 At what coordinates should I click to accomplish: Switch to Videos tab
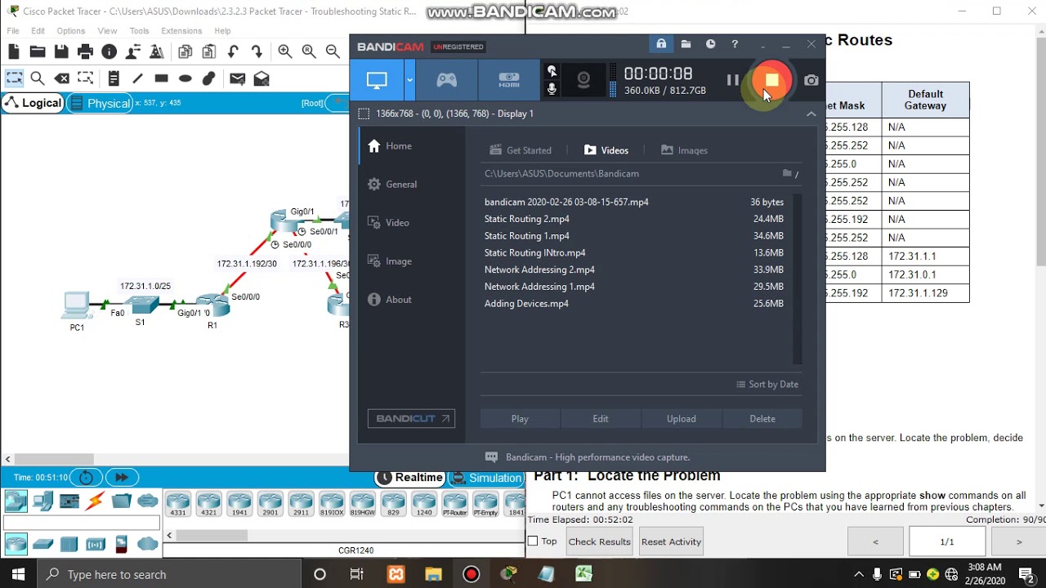point(606,150)
